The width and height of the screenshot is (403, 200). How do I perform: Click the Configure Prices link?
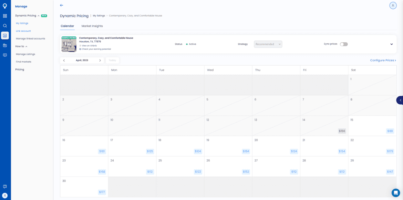[x=383, y=60]
